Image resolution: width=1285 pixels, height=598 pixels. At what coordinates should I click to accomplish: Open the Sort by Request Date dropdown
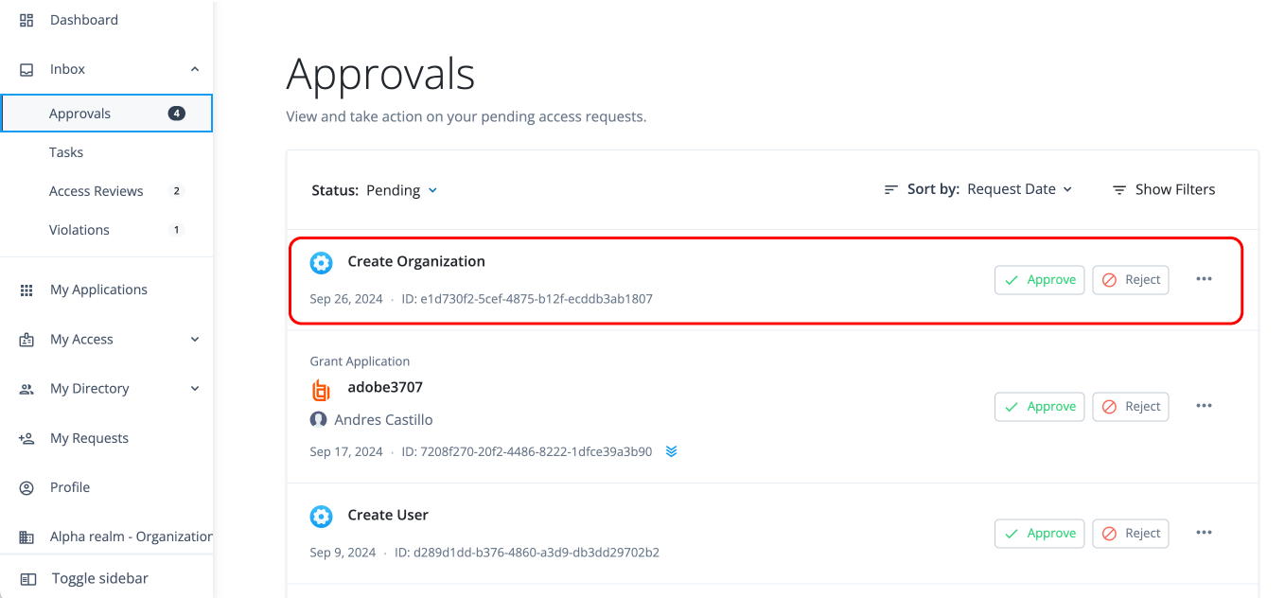pyautogui.click(x=1019, y=189)
